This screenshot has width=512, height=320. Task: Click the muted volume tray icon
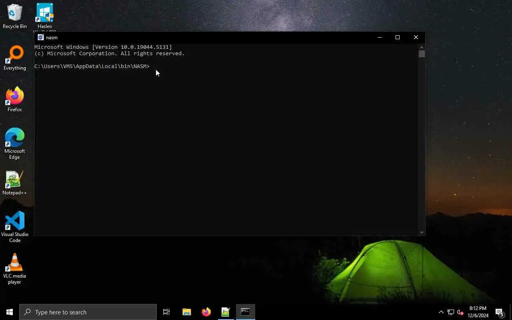[x=460, y=312]
